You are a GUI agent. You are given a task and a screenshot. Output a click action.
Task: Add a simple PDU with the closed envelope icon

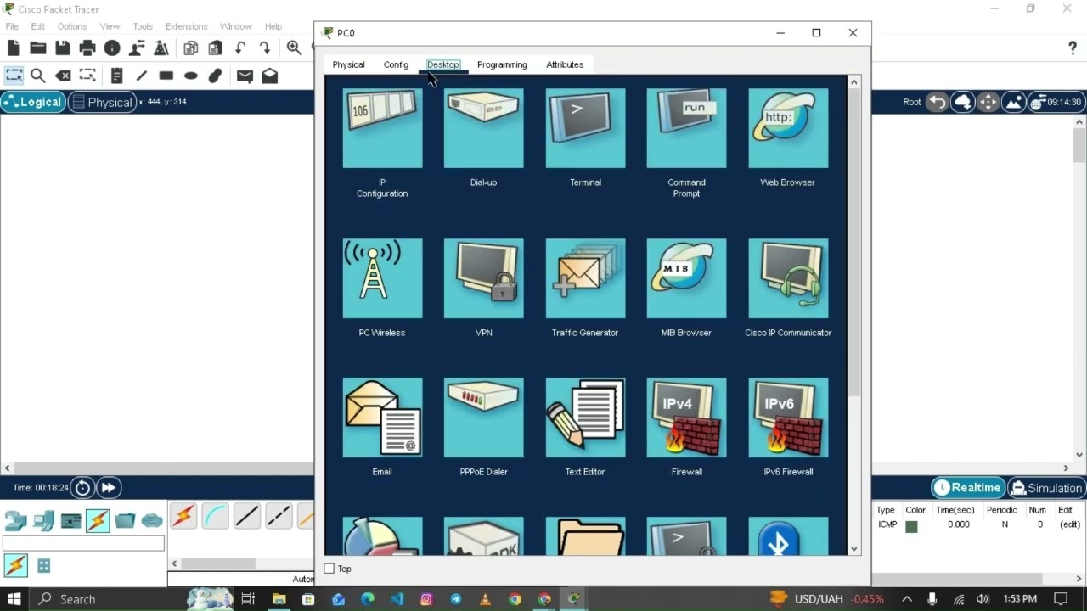coord(245,76)
